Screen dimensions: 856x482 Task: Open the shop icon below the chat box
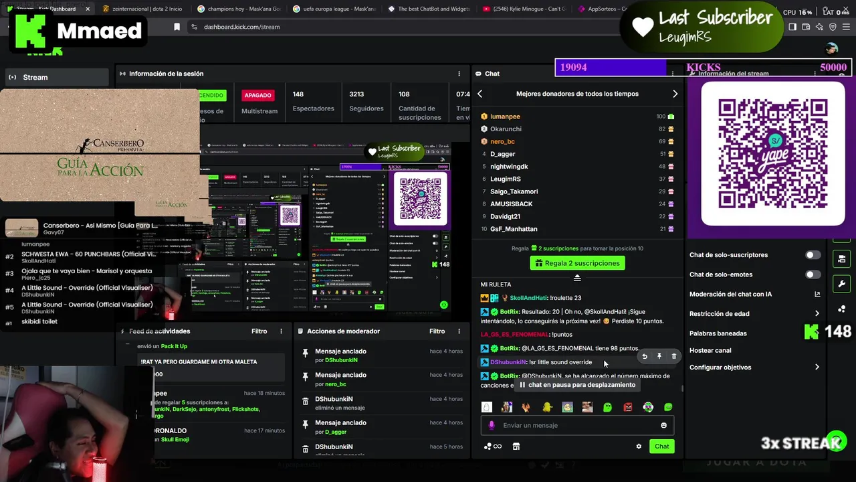tap(516, 447)
